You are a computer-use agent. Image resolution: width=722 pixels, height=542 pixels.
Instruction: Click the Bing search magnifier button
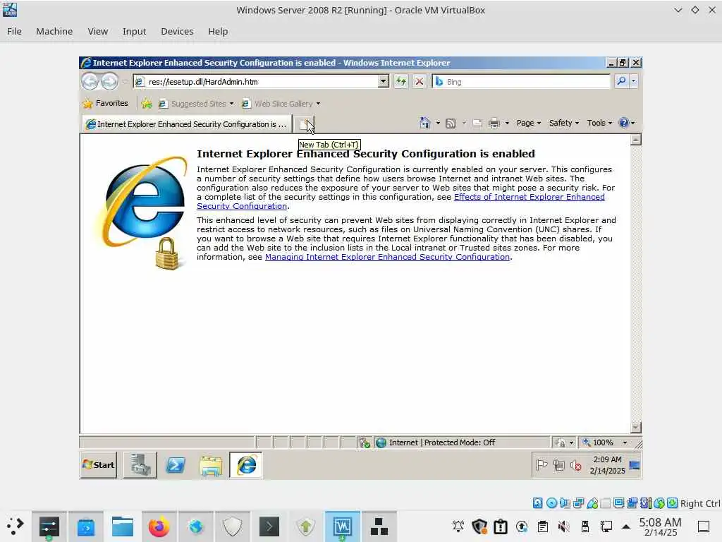621,82
